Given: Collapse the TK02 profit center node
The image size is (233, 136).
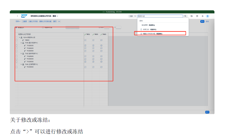Looking at the screenshot, I should pos(21,54).
